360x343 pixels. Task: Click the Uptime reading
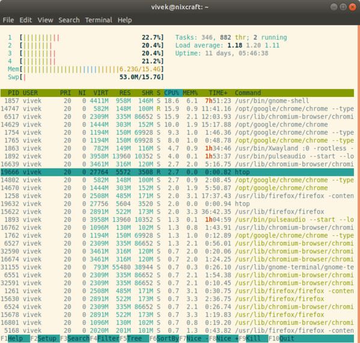(222, 54)
